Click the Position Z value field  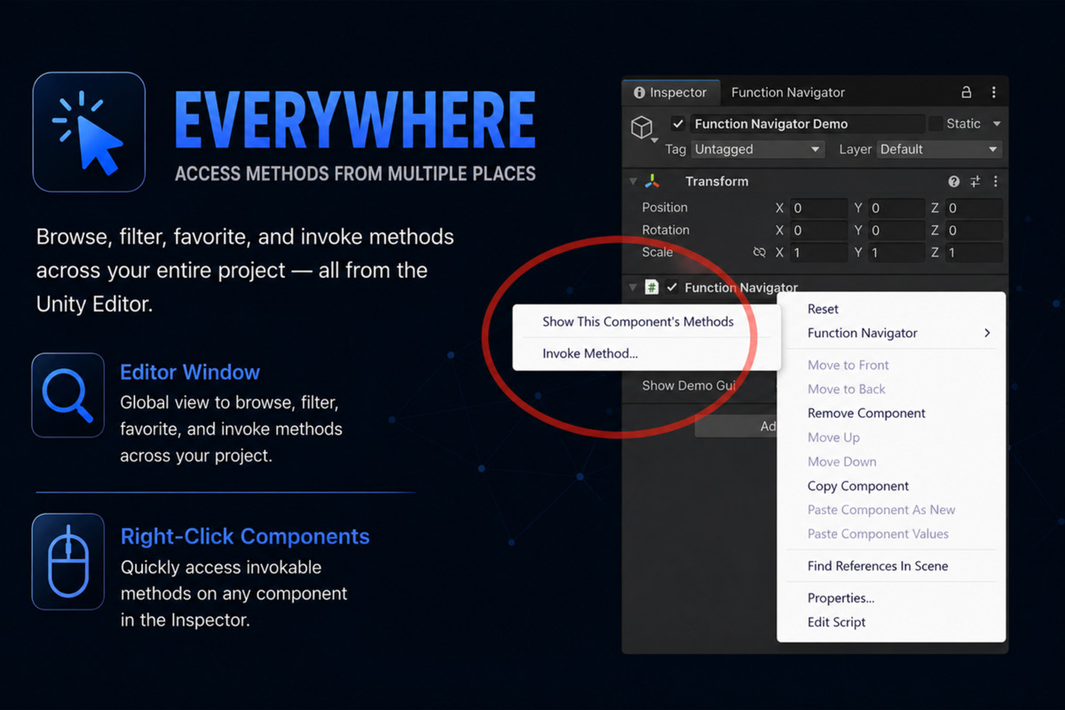pyautogui.click(x=974, y=208)
